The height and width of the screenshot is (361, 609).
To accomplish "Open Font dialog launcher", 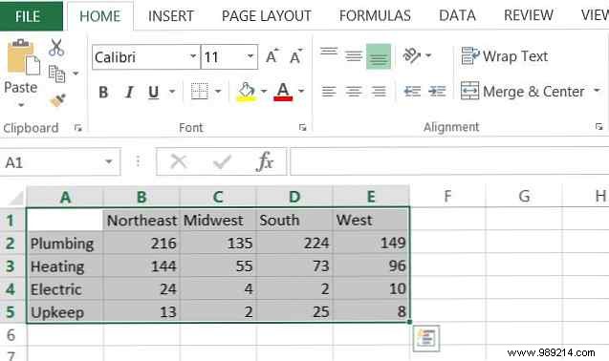I will (x=302, y=127).
